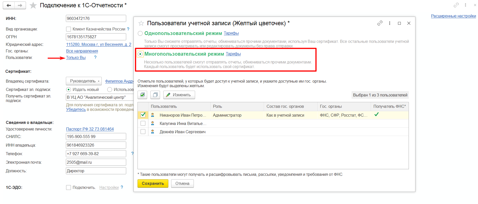Star the Пользователи учетной записи dialog
The width and height of the screenshot is (478, 204).
pos(141,23)
